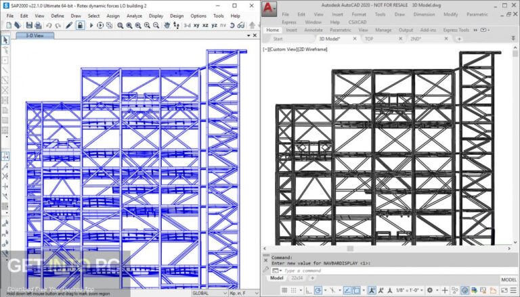This screenshot has width=520, height=297.
Task: Switch to the TOP drawing tab in AutoCAD
Action: pos(369,39)
